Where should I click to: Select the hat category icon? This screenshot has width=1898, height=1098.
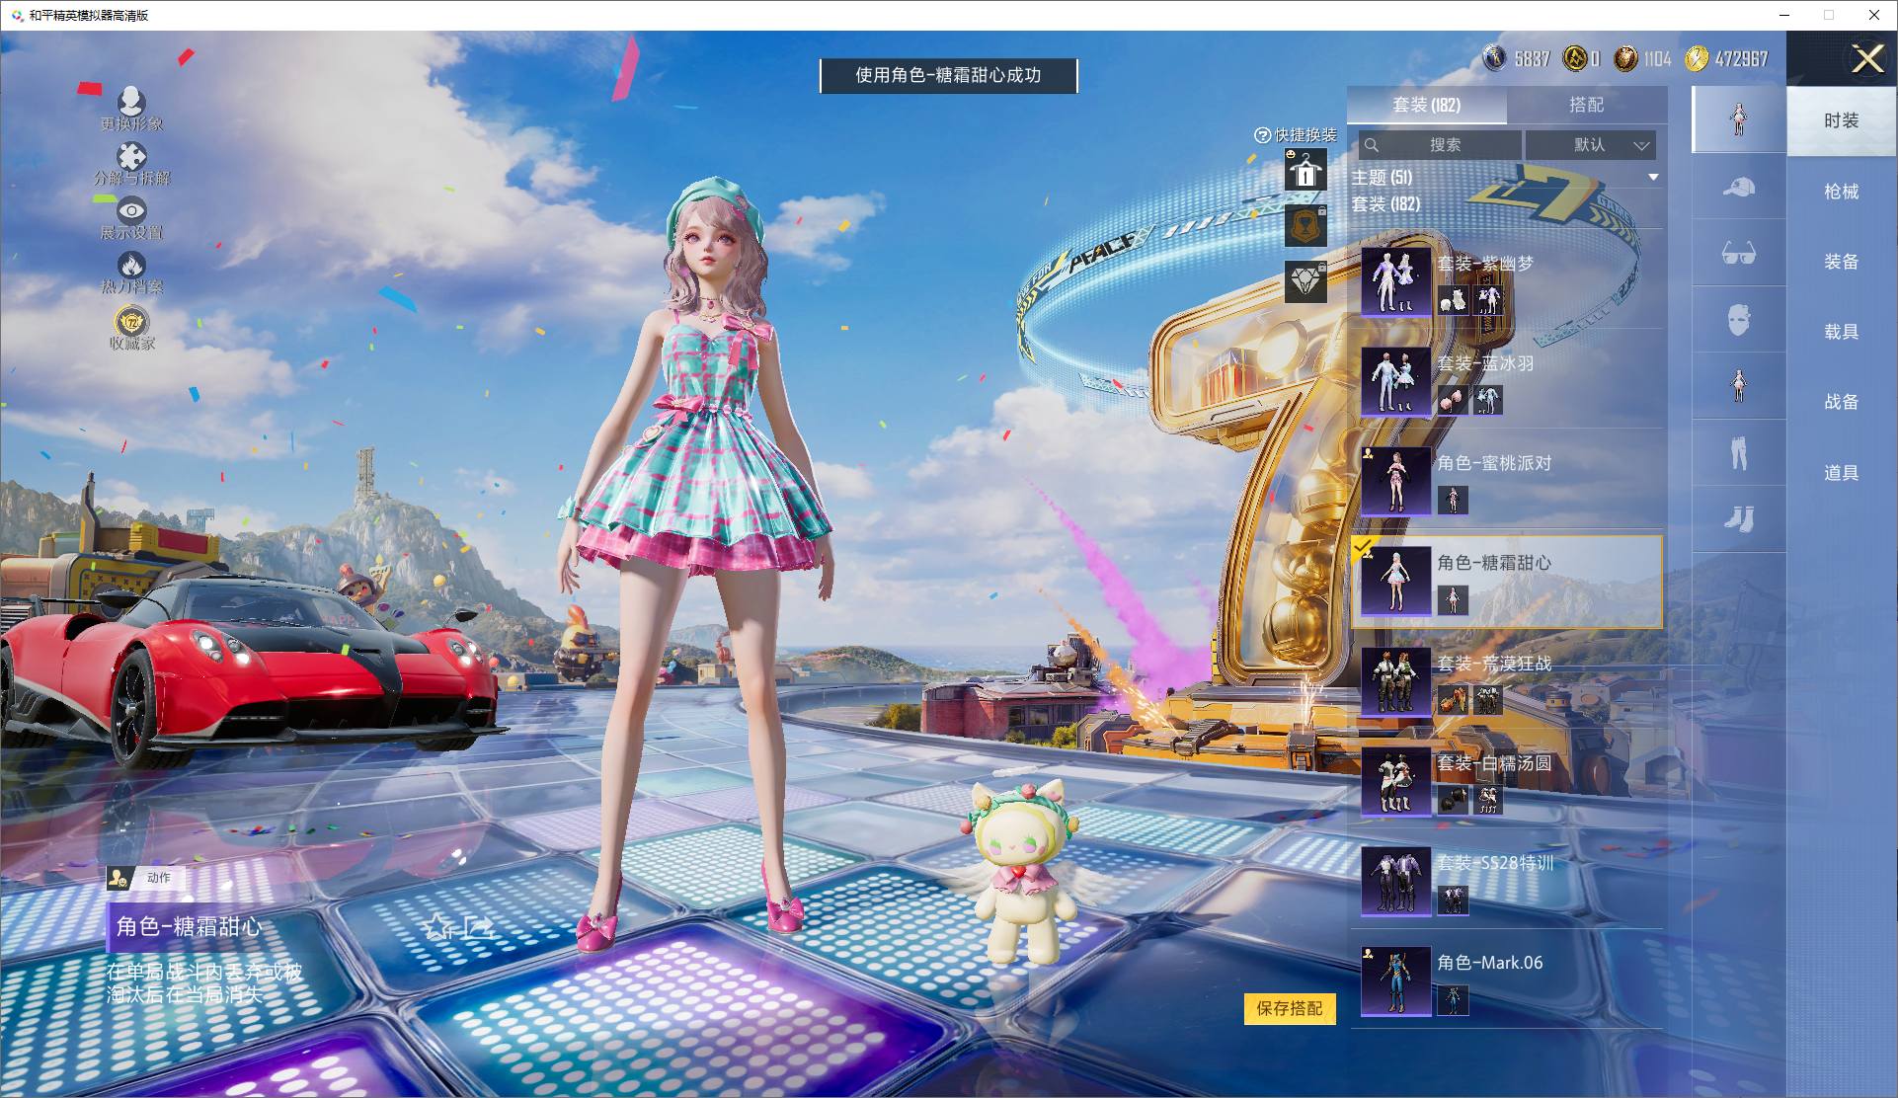point(1738,187)
